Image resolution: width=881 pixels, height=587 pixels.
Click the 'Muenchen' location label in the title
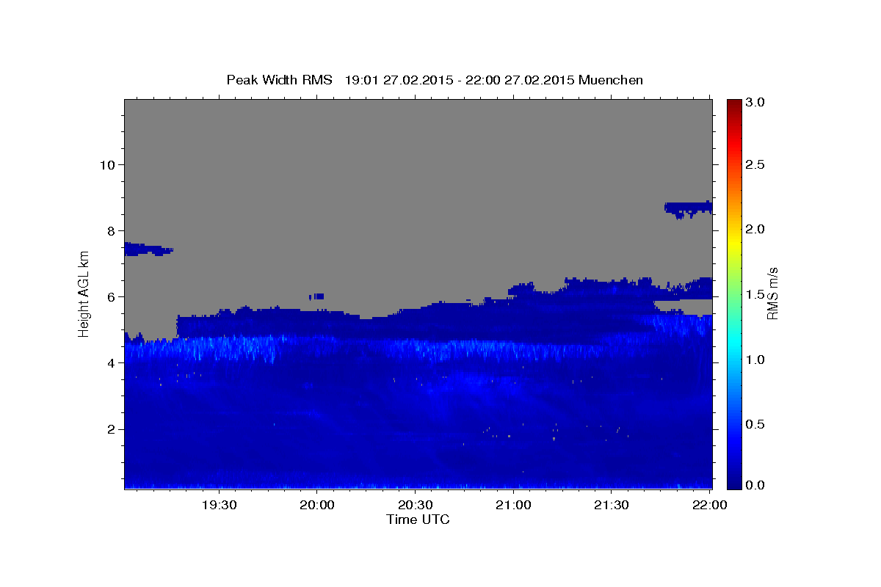click(611, 80)
